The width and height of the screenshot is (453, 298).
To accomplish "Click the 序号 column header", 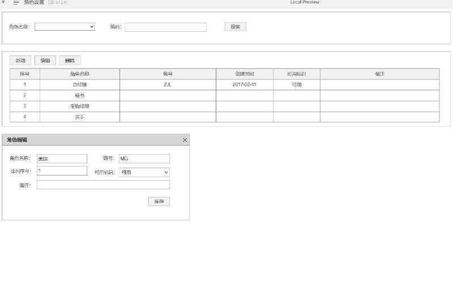I will click(x=25, y=74).
